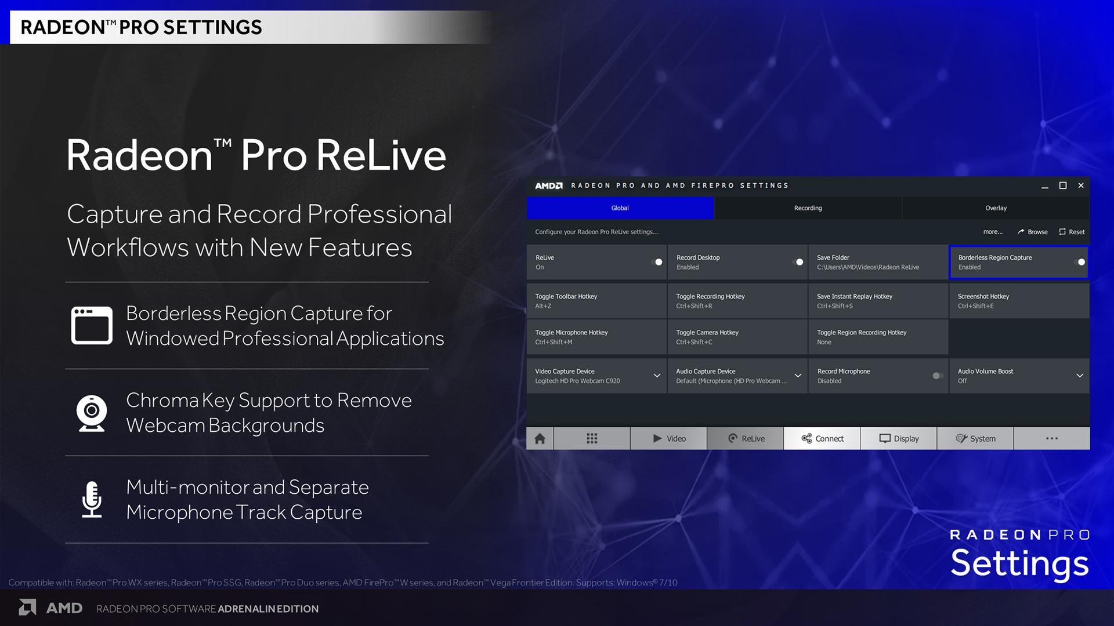1114x626 pixels.
Task: Click 'RADEON PRO SETTINGS' banner title
Action: click(x=141, y=27)
